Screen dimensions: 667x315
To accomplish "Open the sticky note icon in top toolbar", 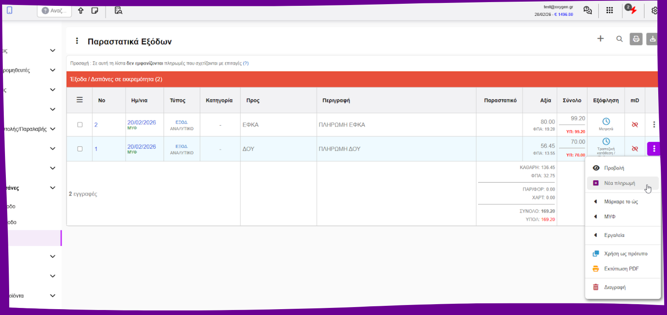I will point(95,10).
